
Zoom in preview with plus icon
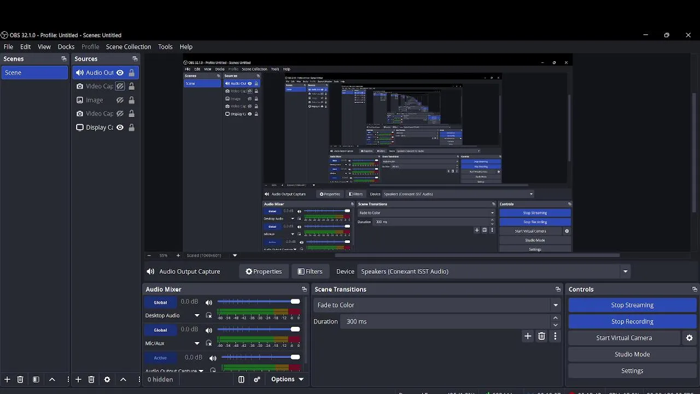[x=178, y=256]
